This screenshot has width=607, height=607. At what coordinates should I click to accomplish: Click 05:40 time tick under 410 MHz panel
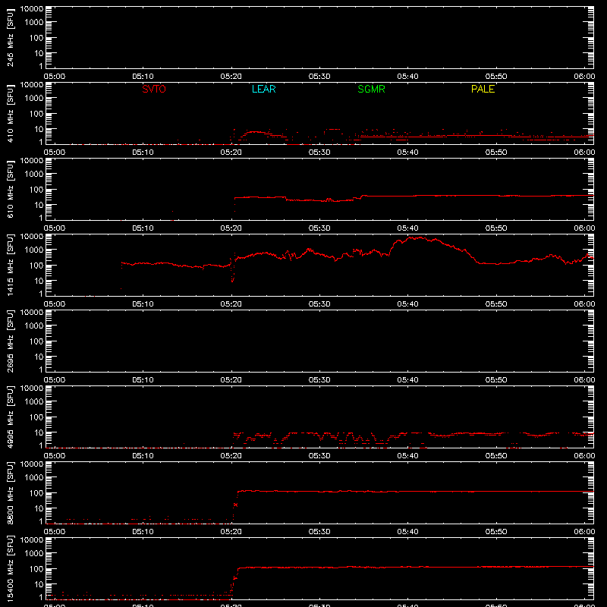pyautogui.click(x=407, y=153)
